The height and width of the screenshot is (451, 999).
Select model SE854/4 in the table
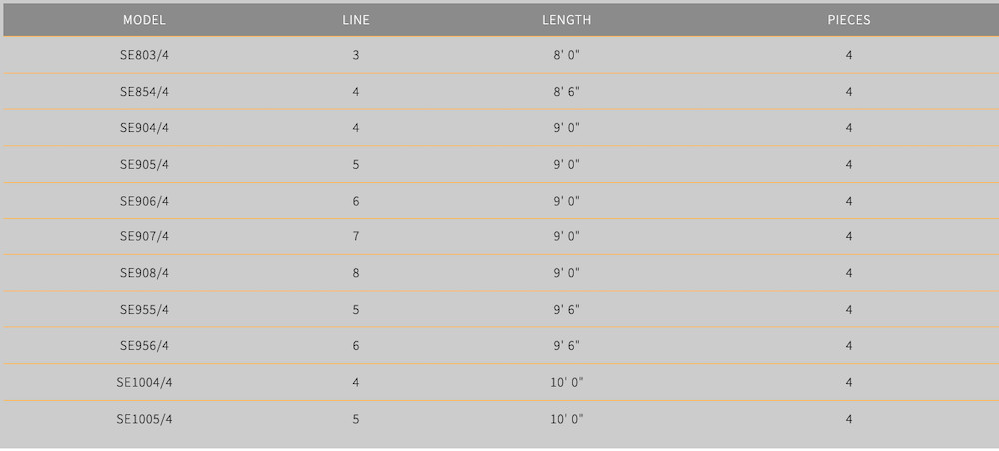click(144, 92)
